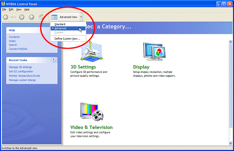Open the Display monitors icon
Screen dimensions: 234x151
[154, 51]
